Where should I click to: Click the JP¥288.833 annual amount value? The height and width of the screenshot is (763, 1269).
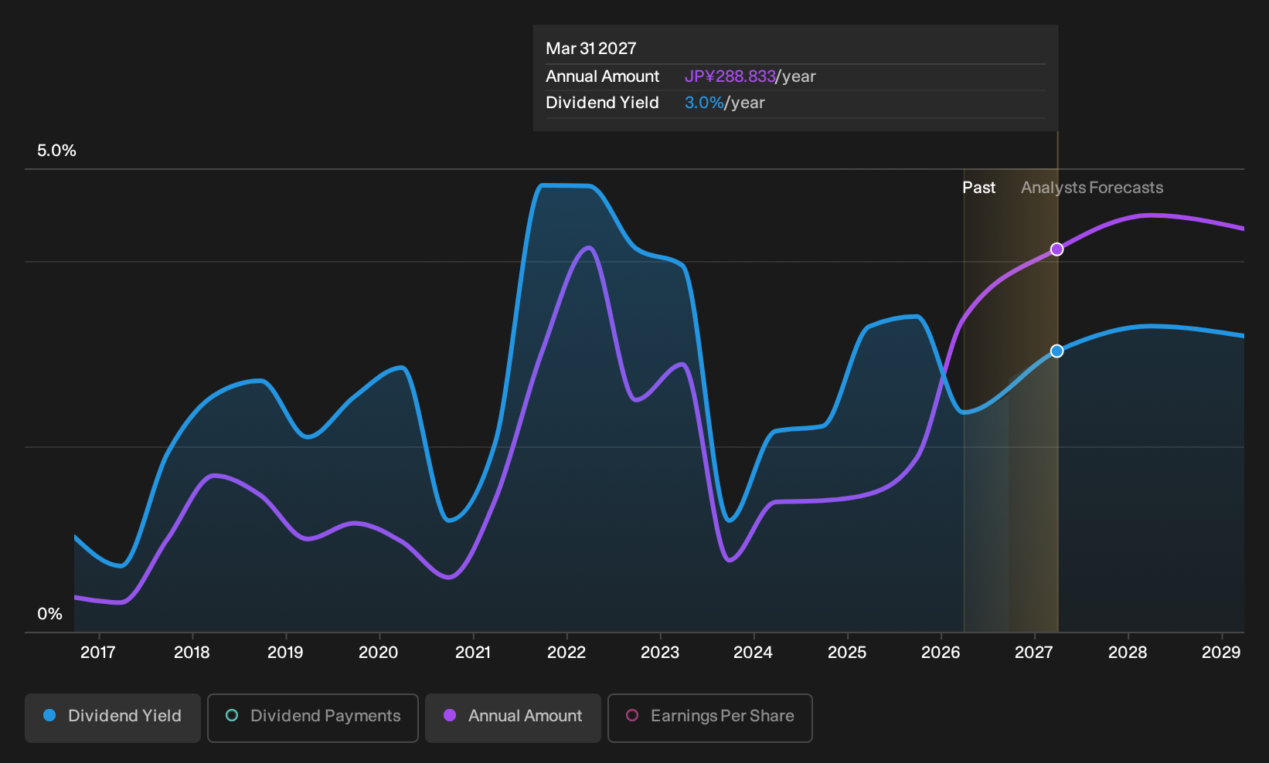coord(730,76)
